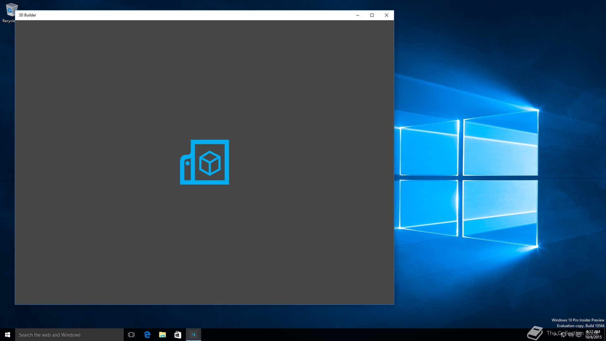Select the 3D Builder taskbar button
This screenshot has height=341, width=606.
tap(193, 335)
